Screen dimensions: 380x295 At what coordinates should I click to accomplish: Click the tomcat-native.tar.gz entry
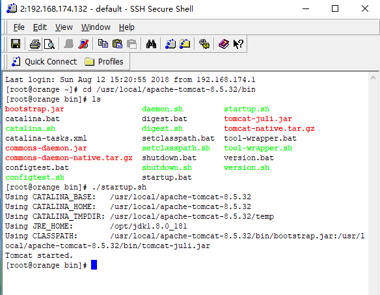(x=269, y=128)
